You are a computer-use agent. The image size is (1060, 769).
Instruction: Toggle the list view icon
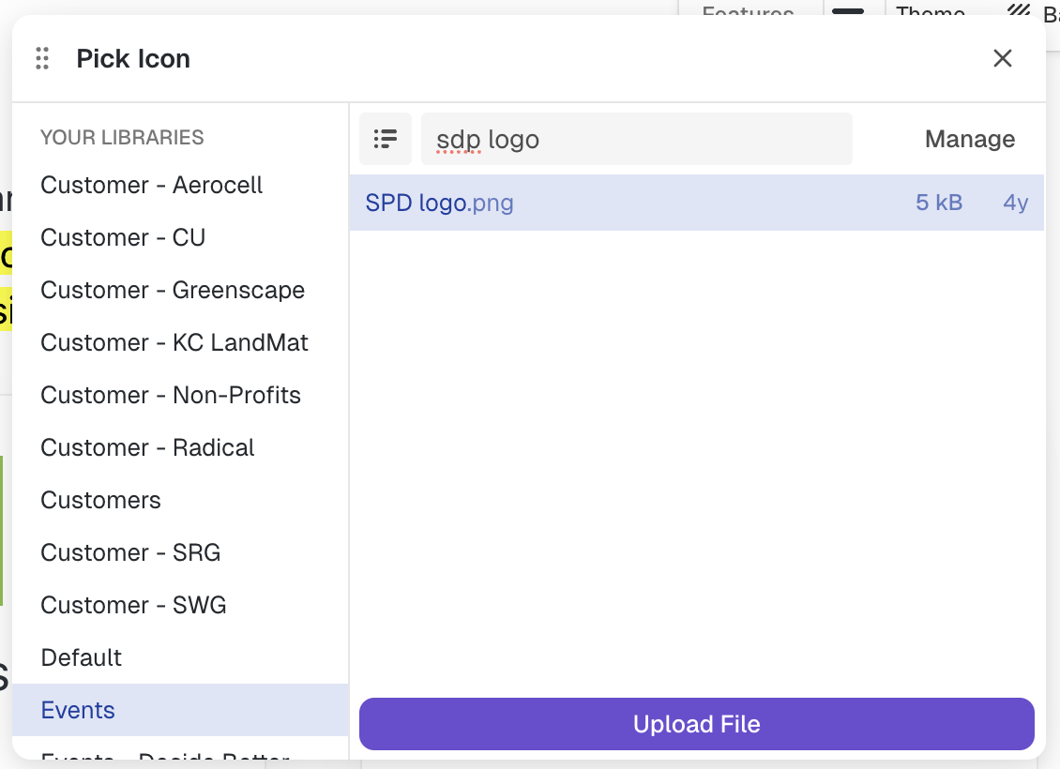(x=386, y=139)
